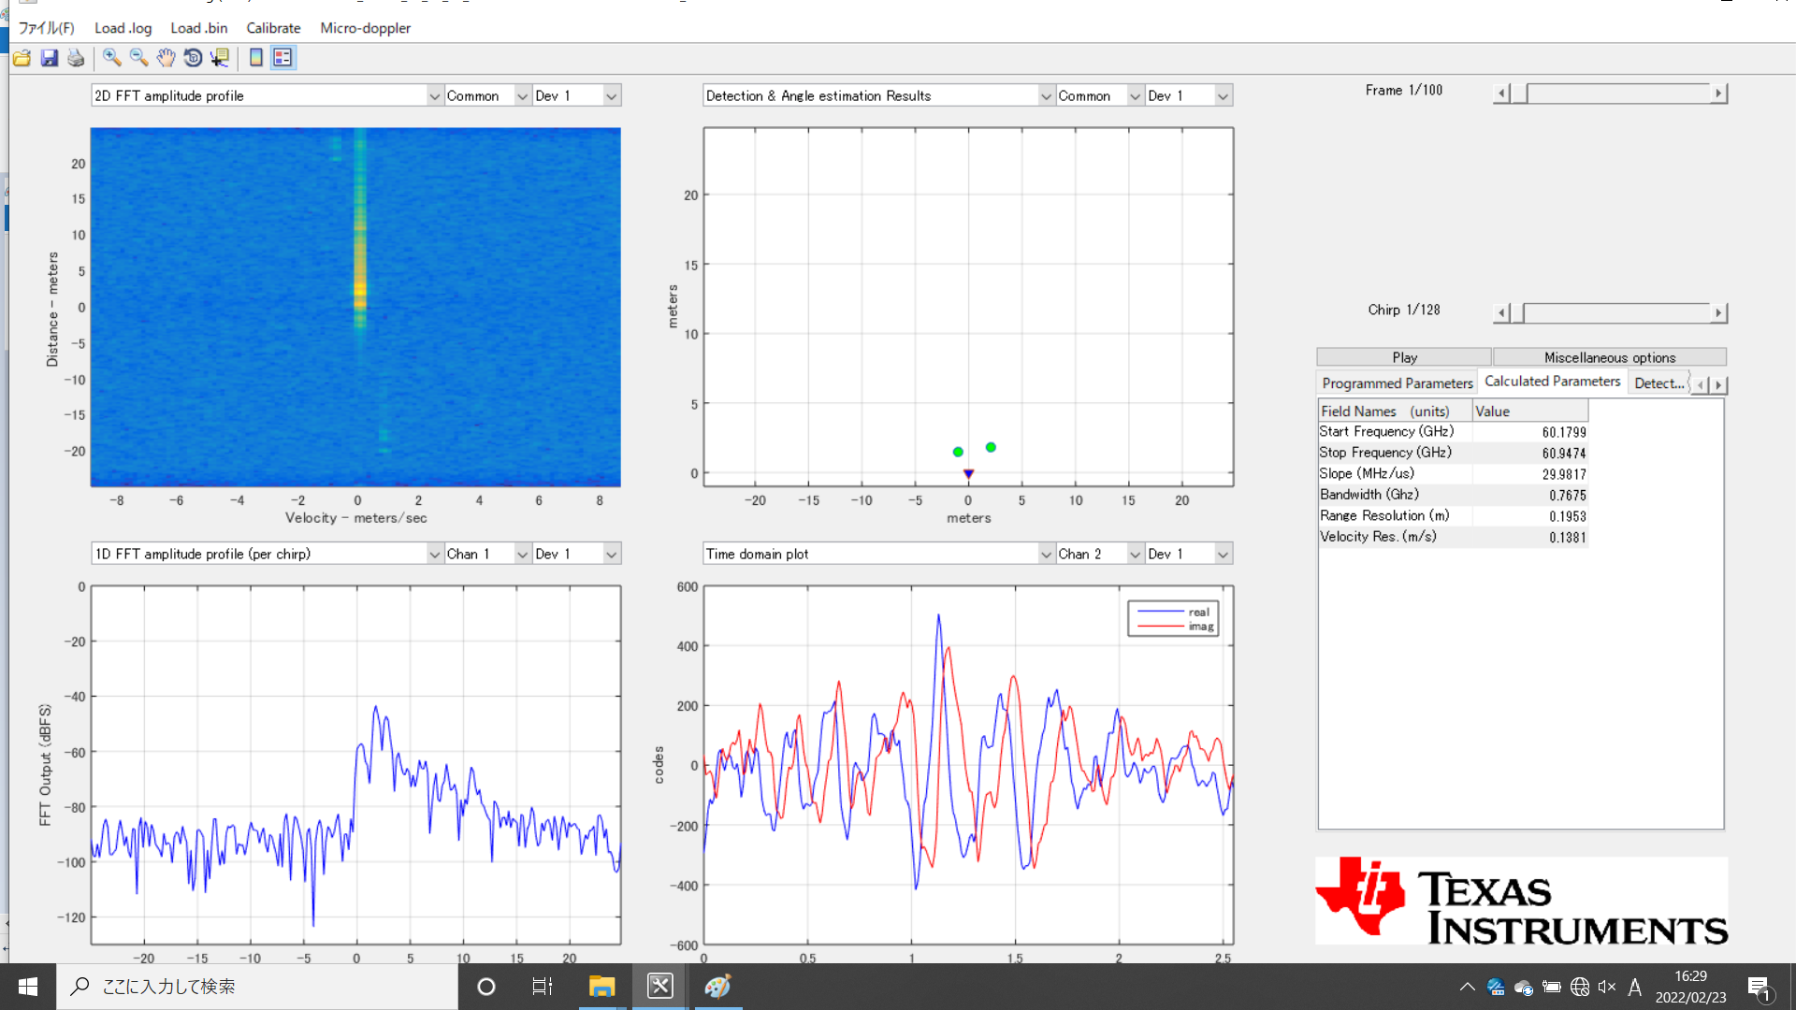Click the tab strip right scroll arrow
The image size is (1796, 1010).
[1718, 384]
